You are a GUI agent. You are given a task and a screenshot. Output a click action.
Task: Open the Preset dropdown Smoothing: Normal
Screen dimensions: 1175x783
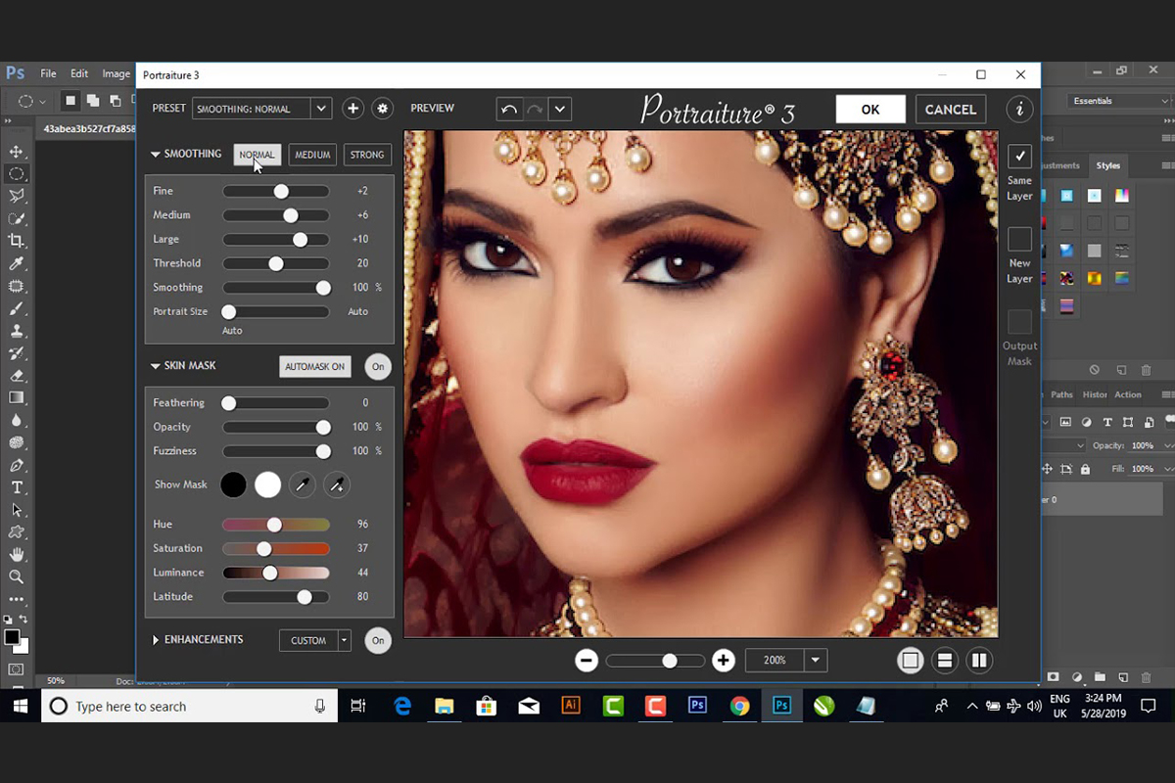[262, 109]
